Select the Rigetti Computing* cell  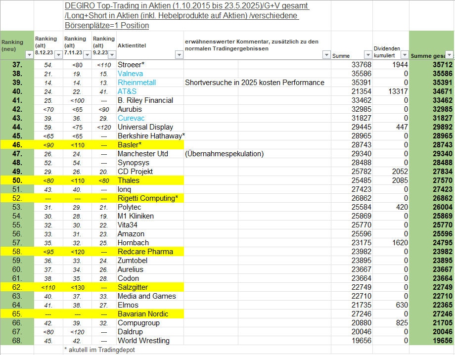pyautogui.click(x=150, y=198)
